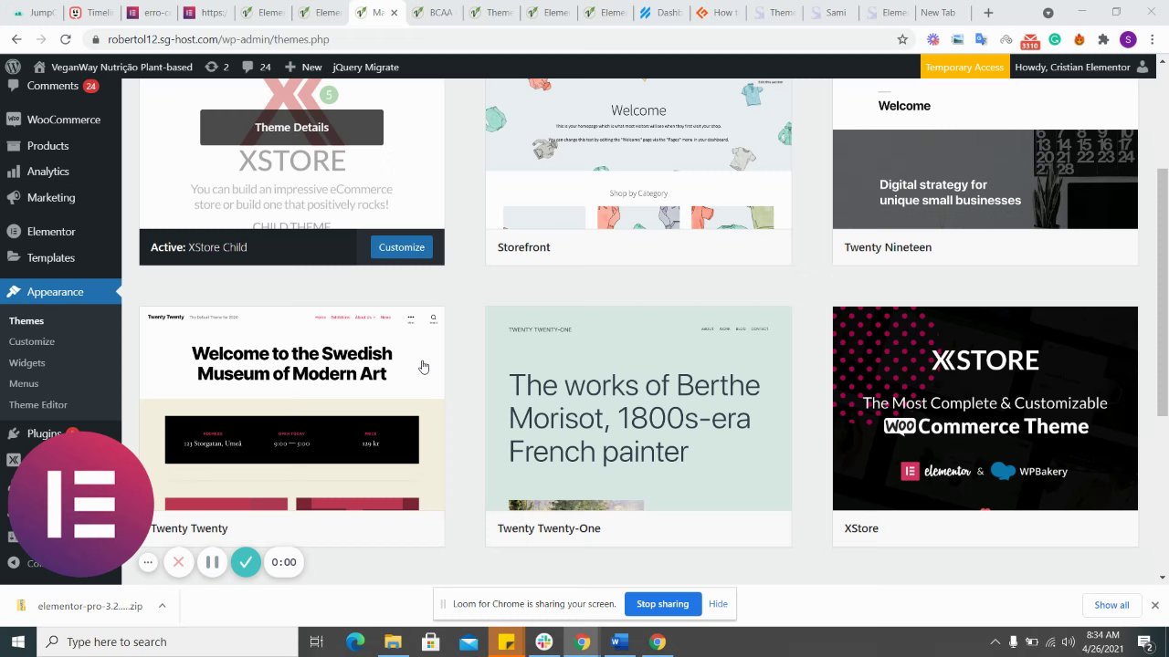Screen dimensions: 1169x657
Task: Open Microsoft Word from the taskbar
Action: (x=619, y=641)
